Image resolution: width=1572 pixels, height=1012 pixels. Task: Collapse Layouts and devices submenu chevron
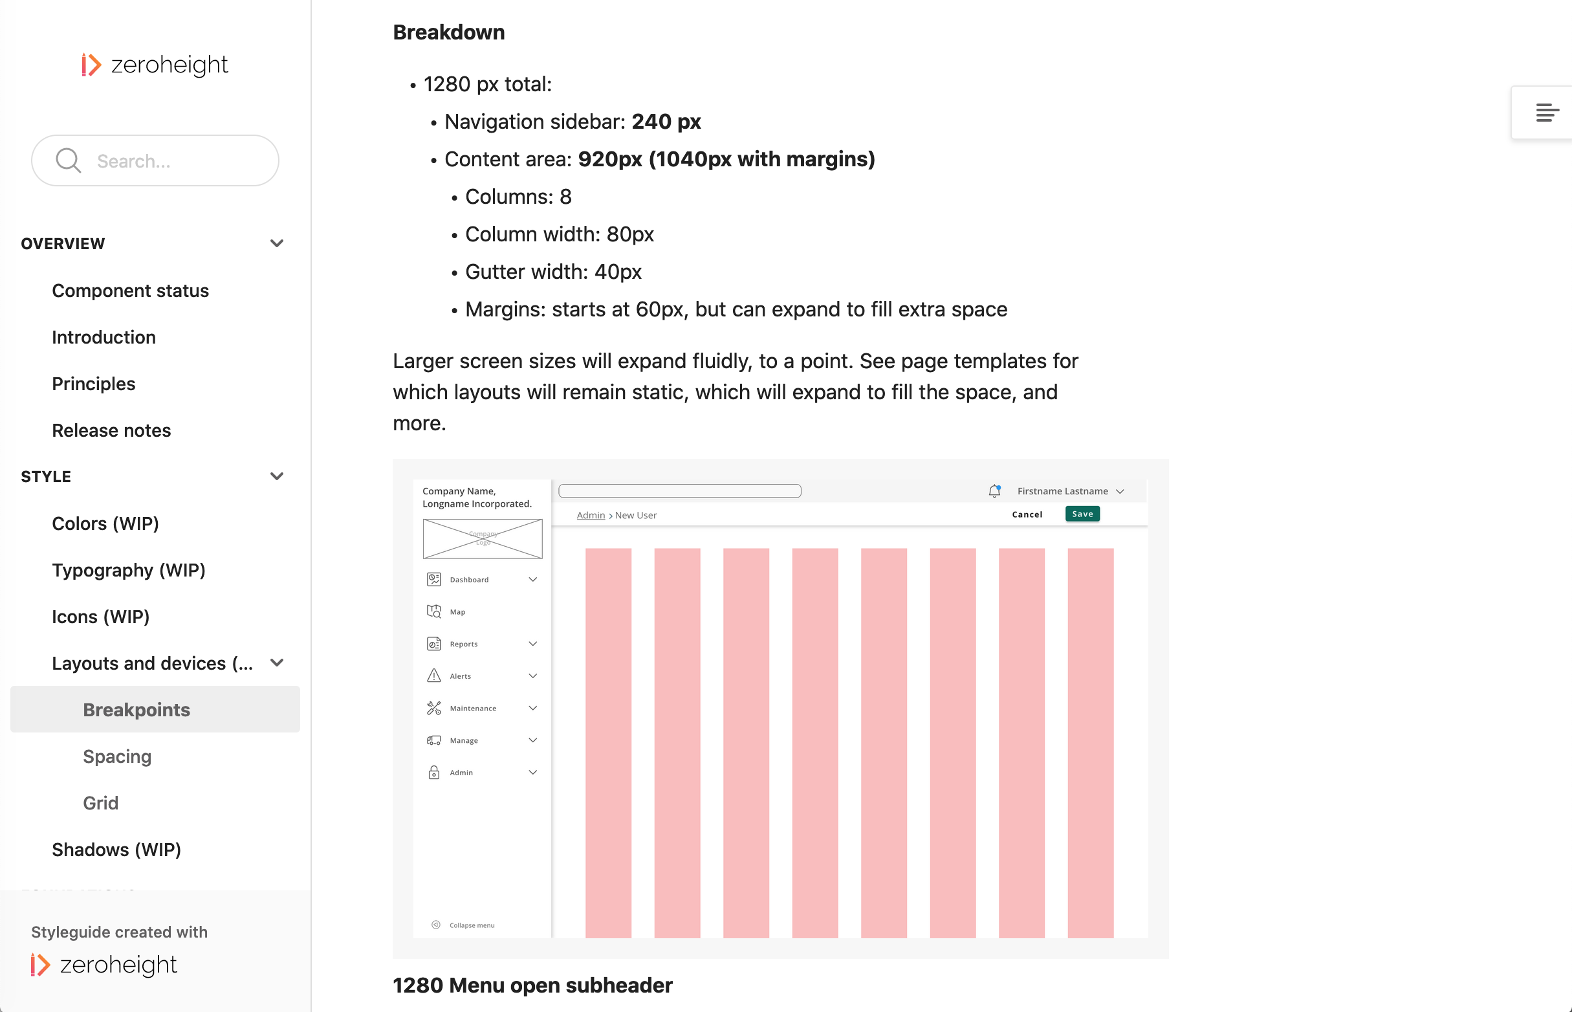277,663
